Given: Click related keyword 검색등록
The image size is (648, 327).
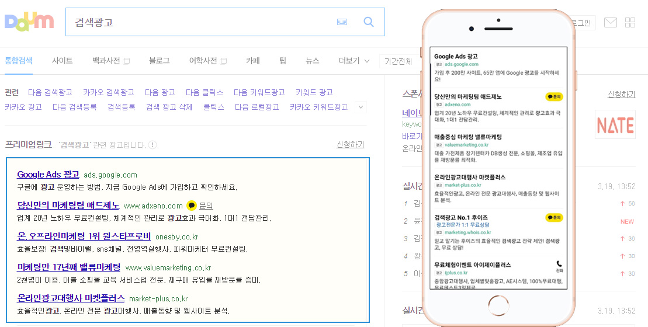Looking at the screenshot, I should [x=121, y=107].
